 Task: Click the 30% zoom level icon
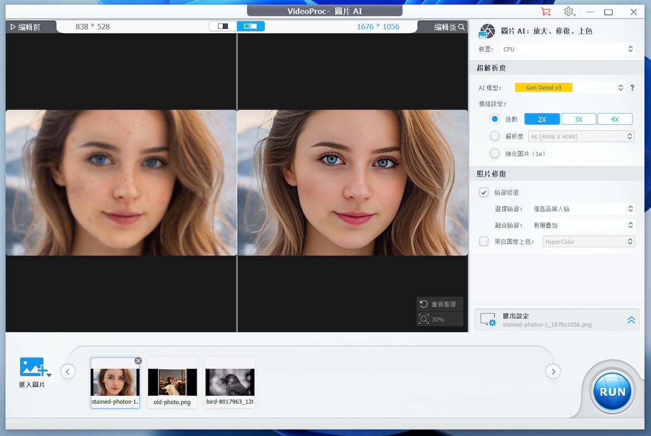coord(424,319)
